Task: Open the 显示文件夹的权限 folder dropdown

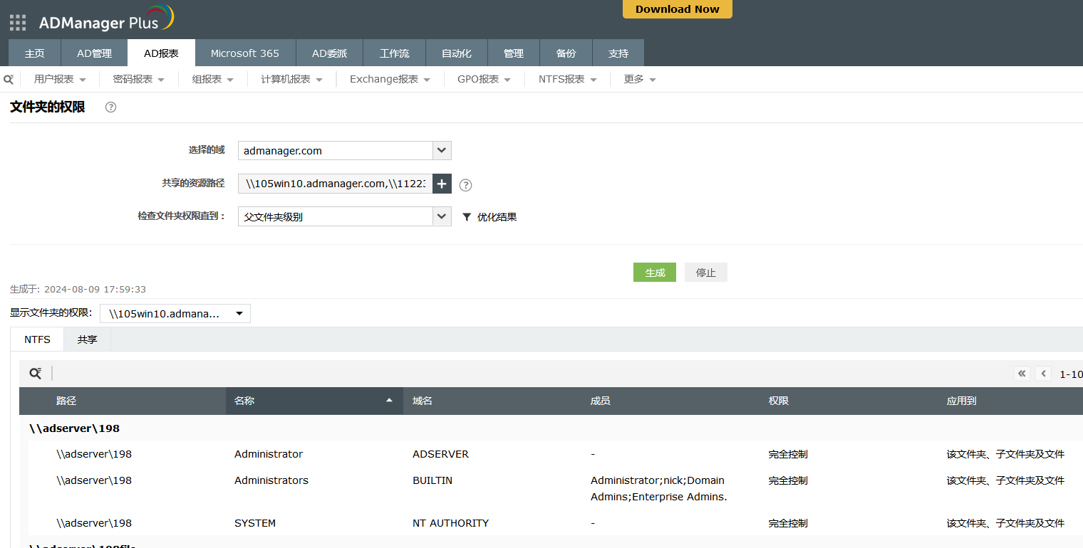Action: click(x=175, y=314)
